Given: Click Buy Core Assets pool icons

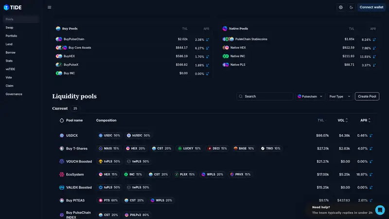Looking at the screenshot, I should click(x=61, y=47).
